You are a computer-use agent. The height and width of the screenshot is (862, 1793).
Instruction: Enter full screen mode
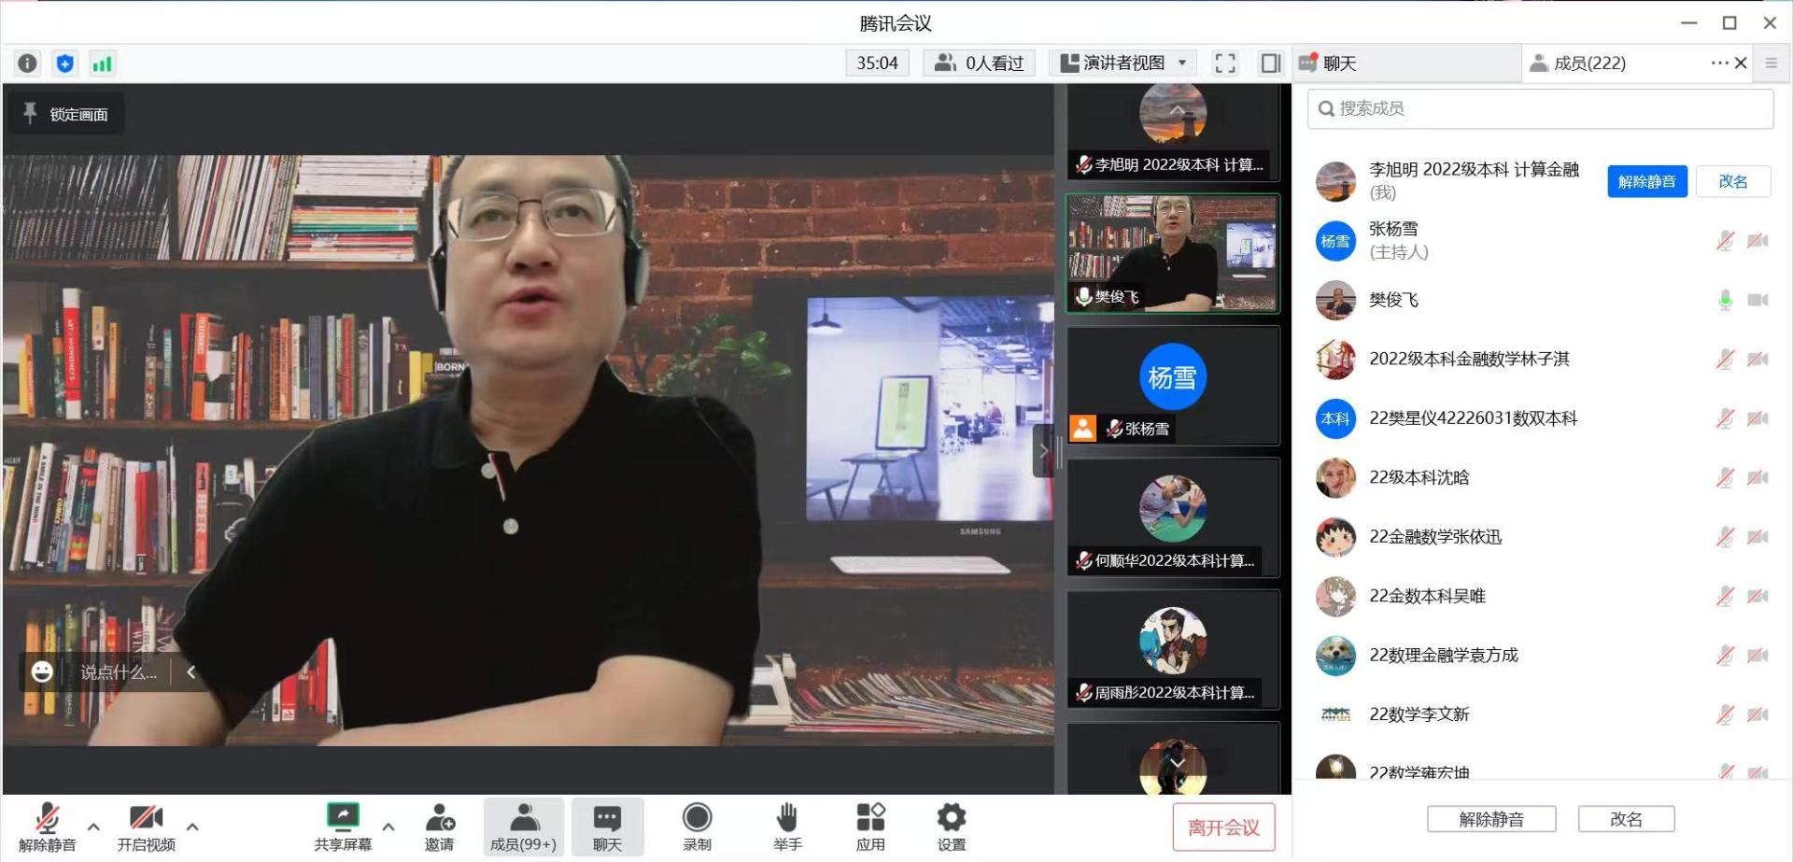tap(1225, 64)
